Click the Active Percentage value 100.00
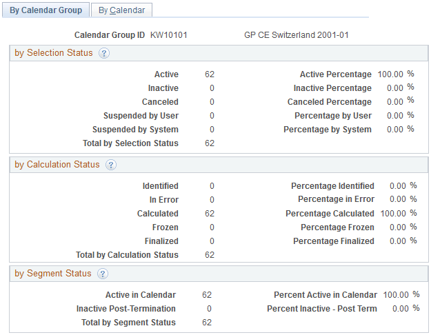 click(390, 74)
